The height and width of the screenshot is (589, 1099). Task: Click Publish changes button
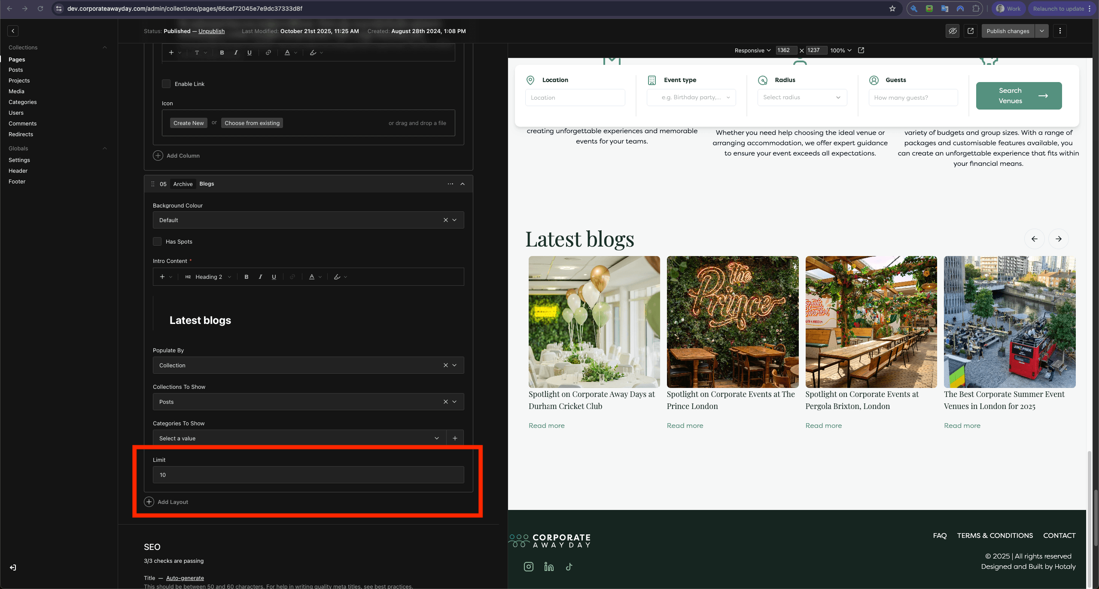1008,31
